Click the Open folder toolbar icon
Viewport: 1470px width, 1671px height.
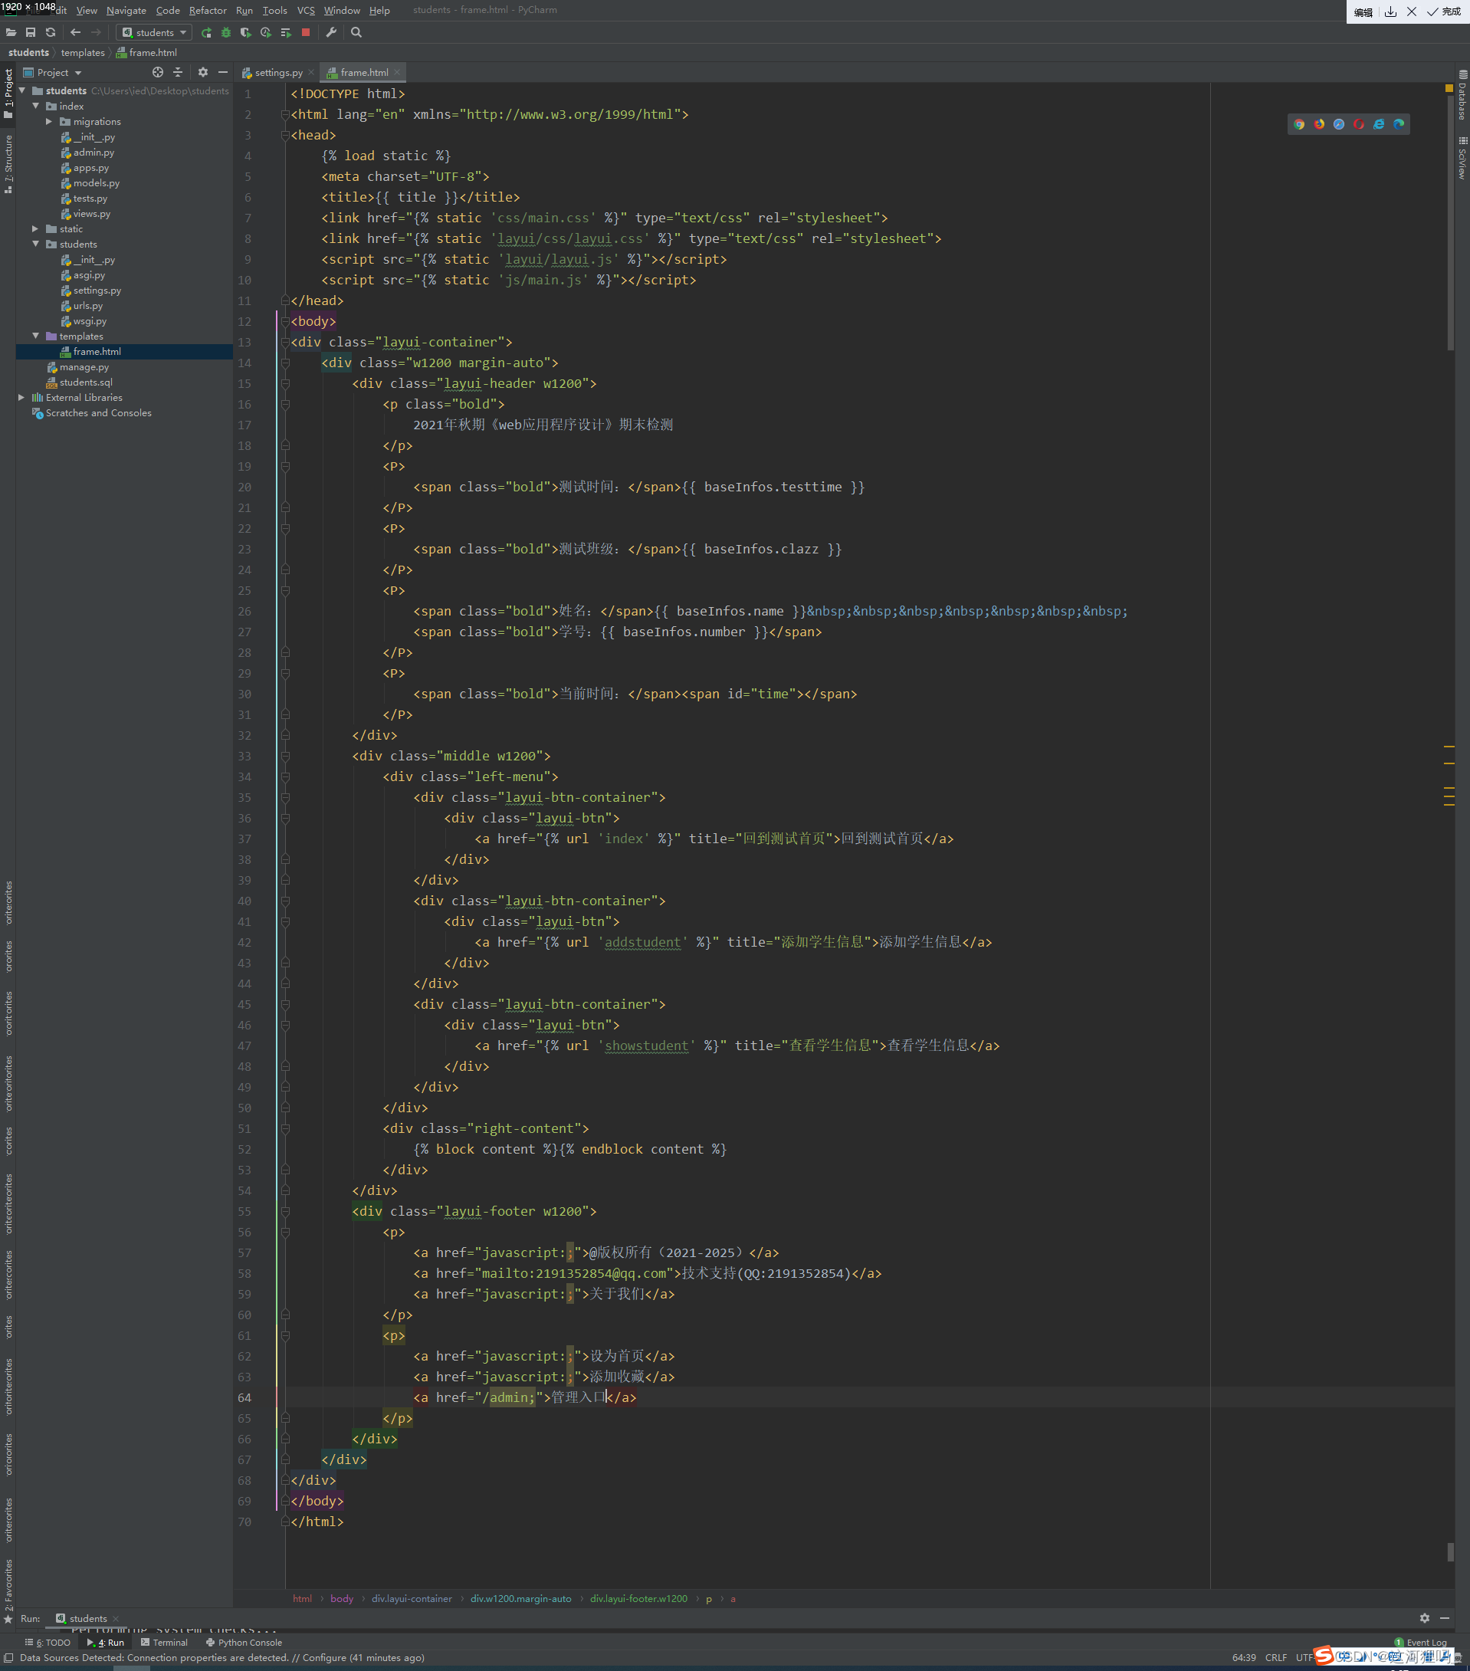tap(11, 33)
